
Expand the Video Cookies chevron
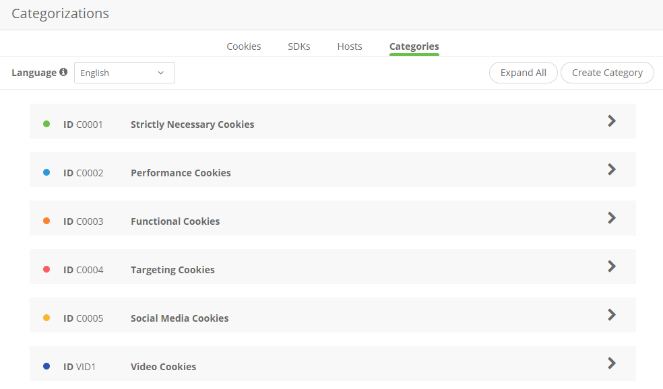tap(611, 363)
